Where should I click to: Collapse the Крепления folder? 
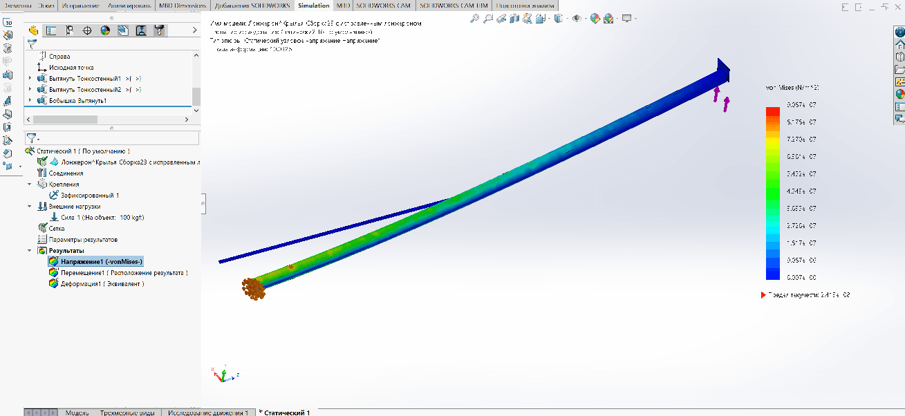(30, 185)
